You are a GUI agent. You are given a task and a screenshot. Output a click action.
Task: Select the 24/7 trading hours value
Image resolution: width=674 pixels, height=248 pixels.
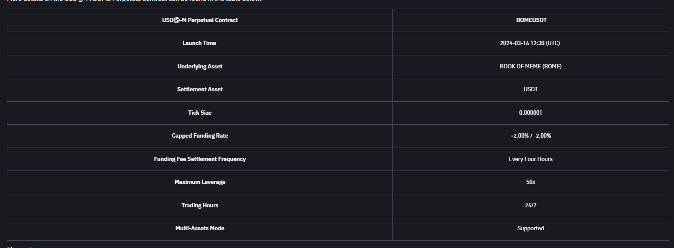click(531, 205)
